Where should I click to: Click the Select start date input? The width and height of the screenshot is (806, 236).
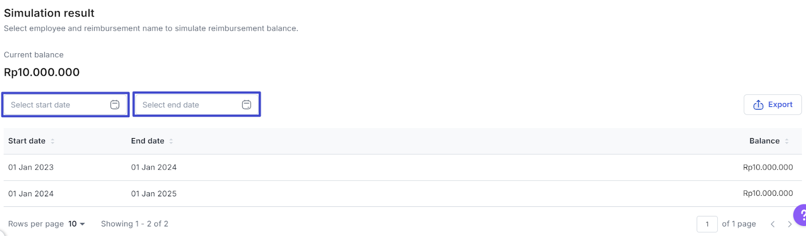(x=65, y=104)
